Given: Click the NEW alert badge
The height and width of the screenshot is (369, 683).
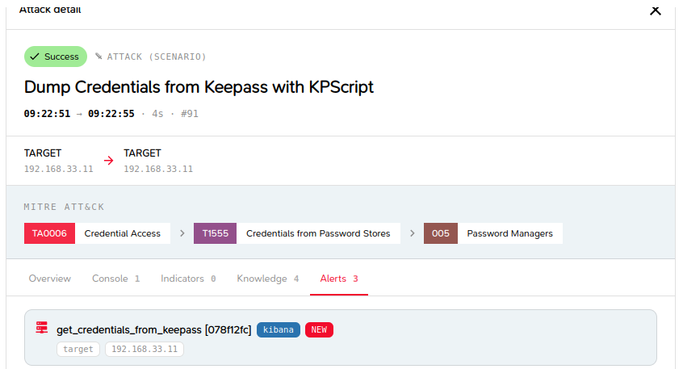Looking at the screenshot, I should point(319,329).
